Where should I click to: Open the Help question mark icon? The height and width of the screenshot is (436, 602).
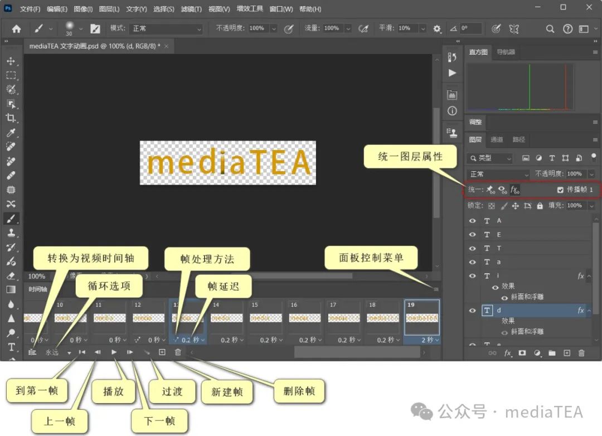pos(567,29)
